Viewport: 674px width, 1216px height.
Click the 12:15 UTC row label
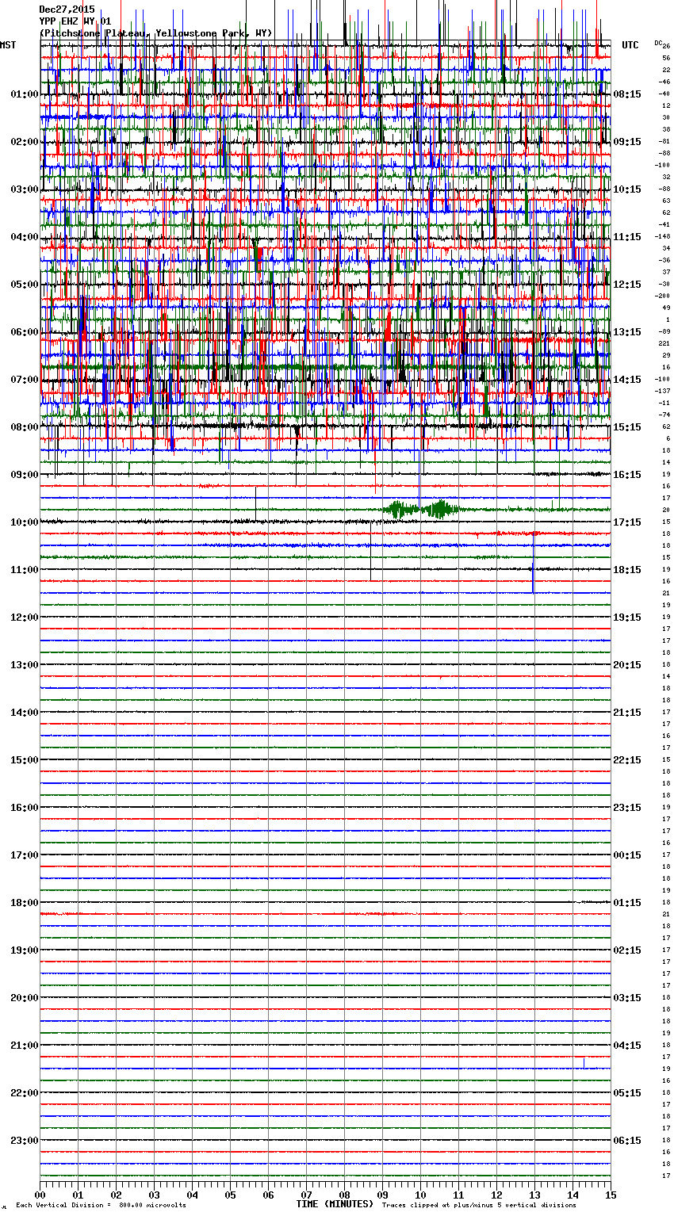coord(627,285)
